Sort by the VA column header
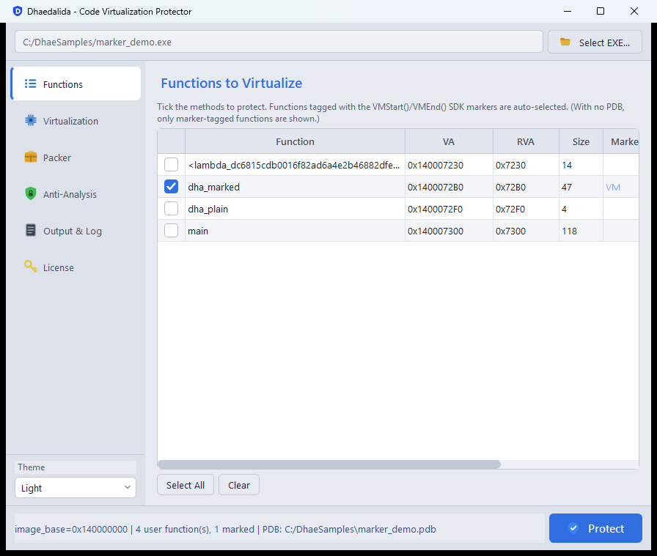 (449, 141)
